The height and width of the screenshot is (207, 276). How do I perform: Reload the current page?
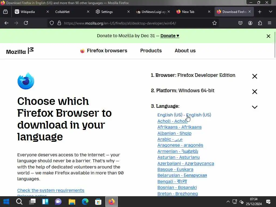click(x=26, y=23)
